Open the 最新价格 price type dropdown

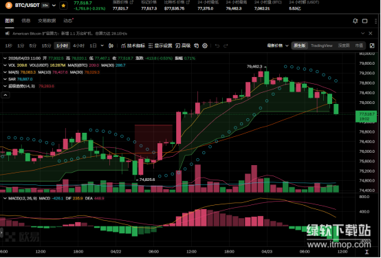(278, 45)
